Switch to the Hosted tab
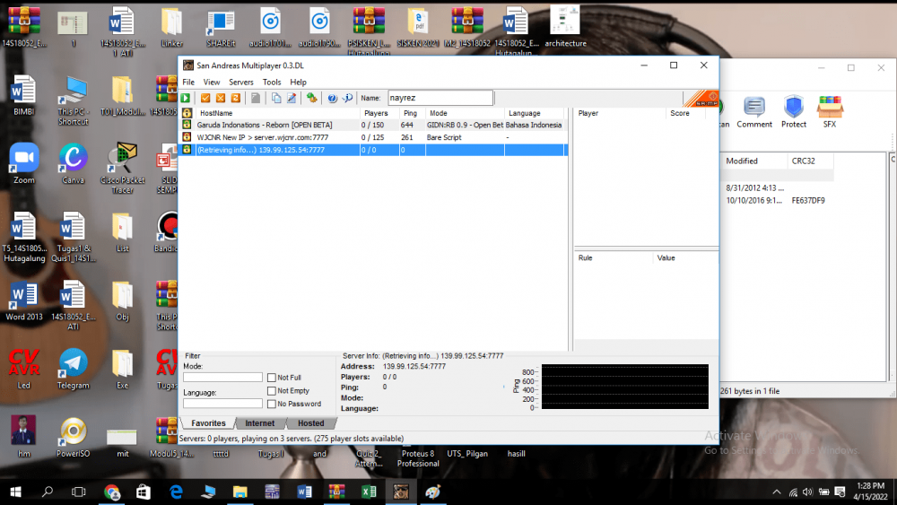Screen dimensions: 897x505 tap(310, 423)
